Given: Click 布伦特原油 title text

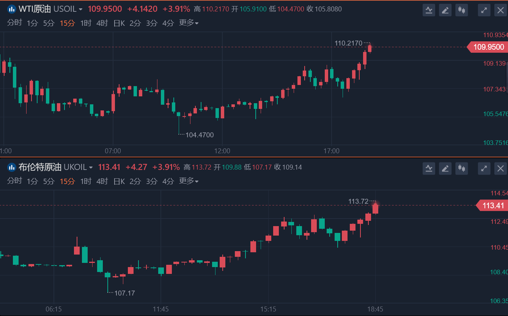Looking at the screenshot, I should tap(40, 167).
